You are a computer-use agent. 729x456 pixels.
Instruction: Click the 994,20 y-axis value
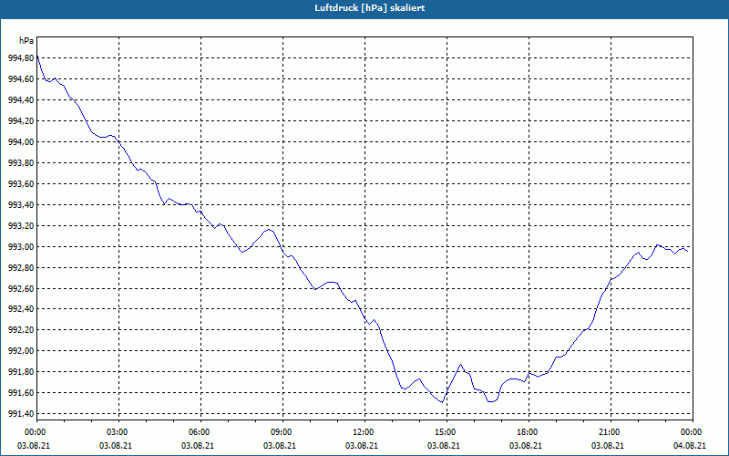[21, 121]
